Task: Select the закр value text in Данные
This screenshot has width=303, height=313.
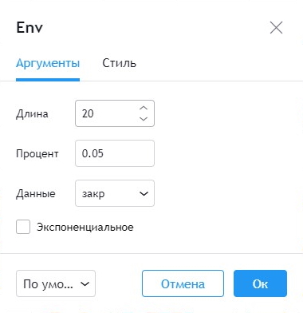Action: (93, 194)
